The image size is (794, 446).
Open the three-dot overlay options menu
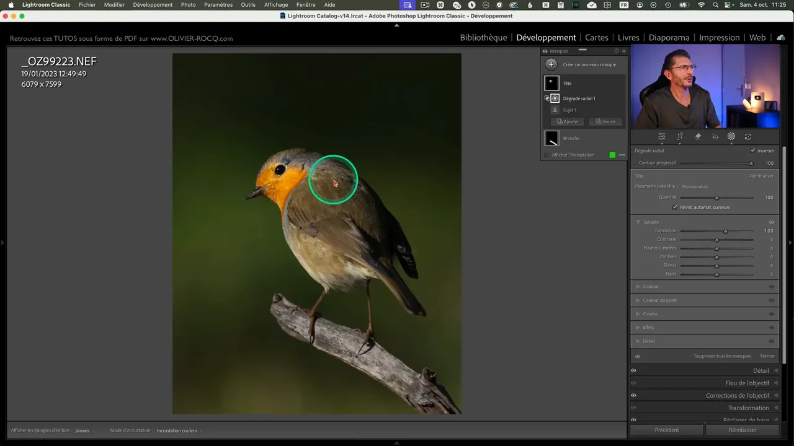pos(622,155)
